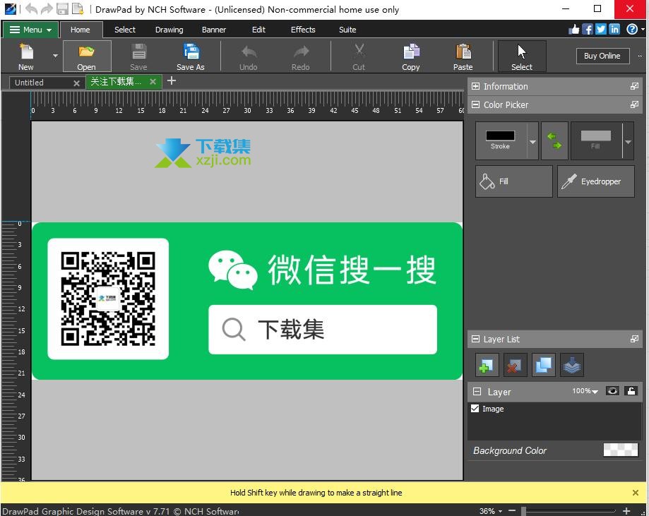Swap stroke and fill colors

pos(554,140)
